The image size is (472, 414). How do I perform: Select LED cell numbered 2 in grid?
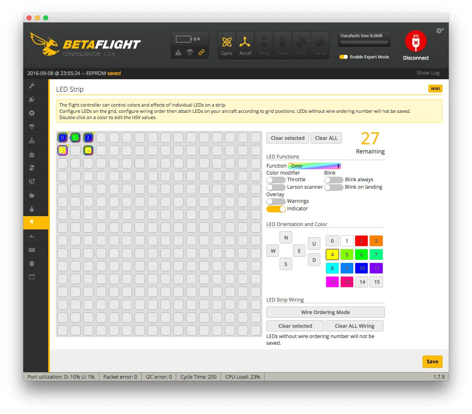point(88,138)
